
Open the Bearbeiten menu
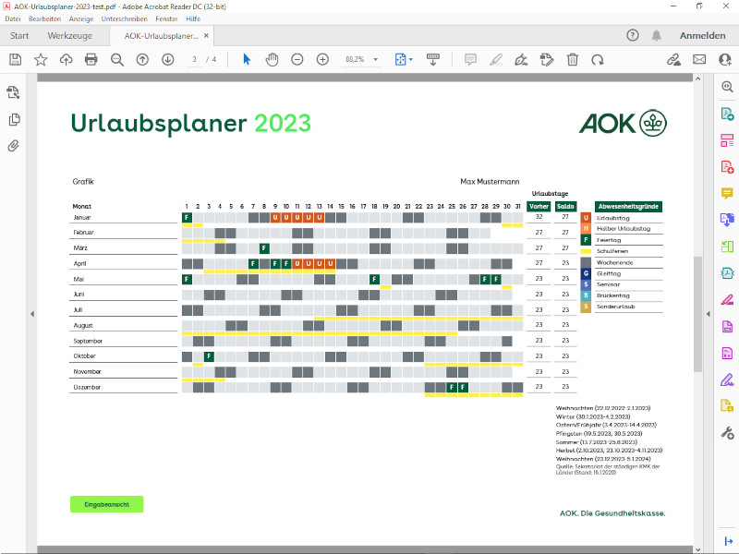[x=44, y=18]
